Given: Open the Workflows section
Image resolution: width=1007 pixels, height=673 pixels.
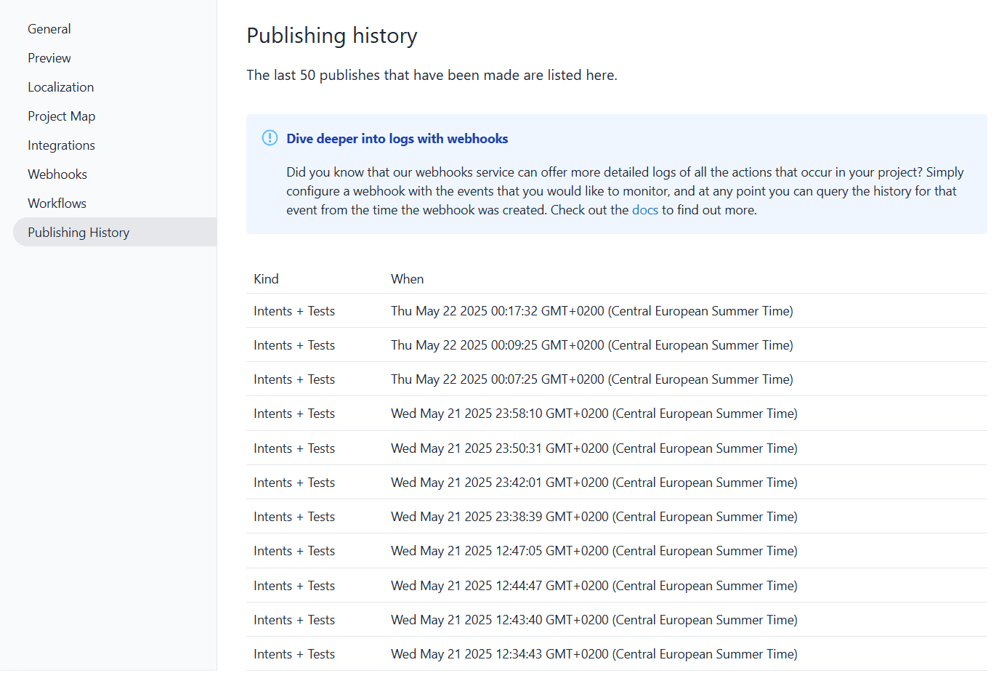Looking at the screenshot, I should pos(57,203).
